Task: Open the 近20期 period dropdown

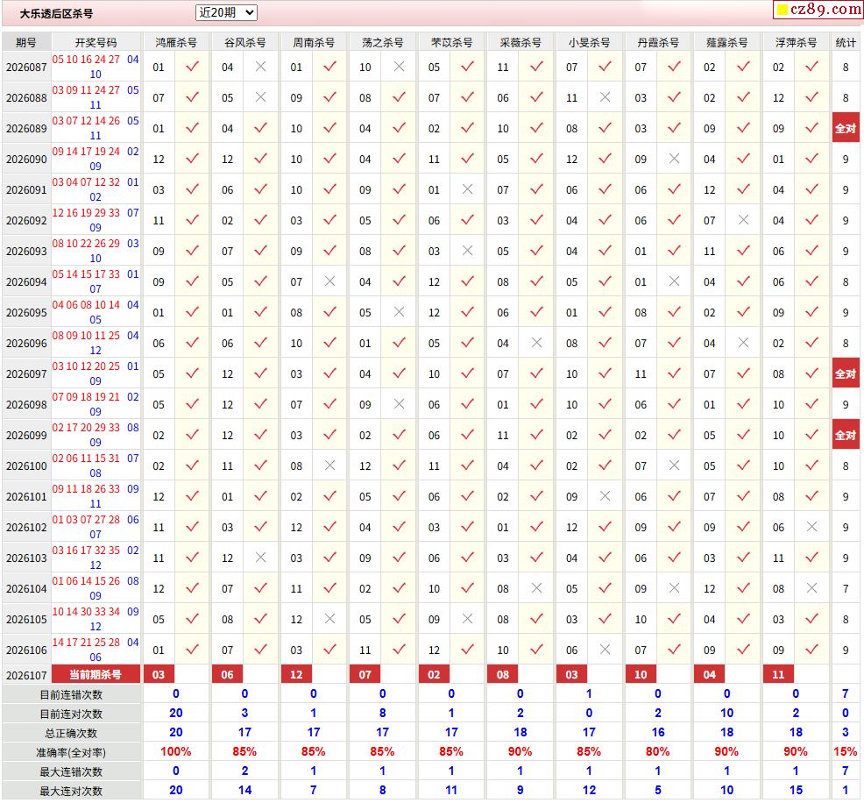Action: (x=226, y=12)
